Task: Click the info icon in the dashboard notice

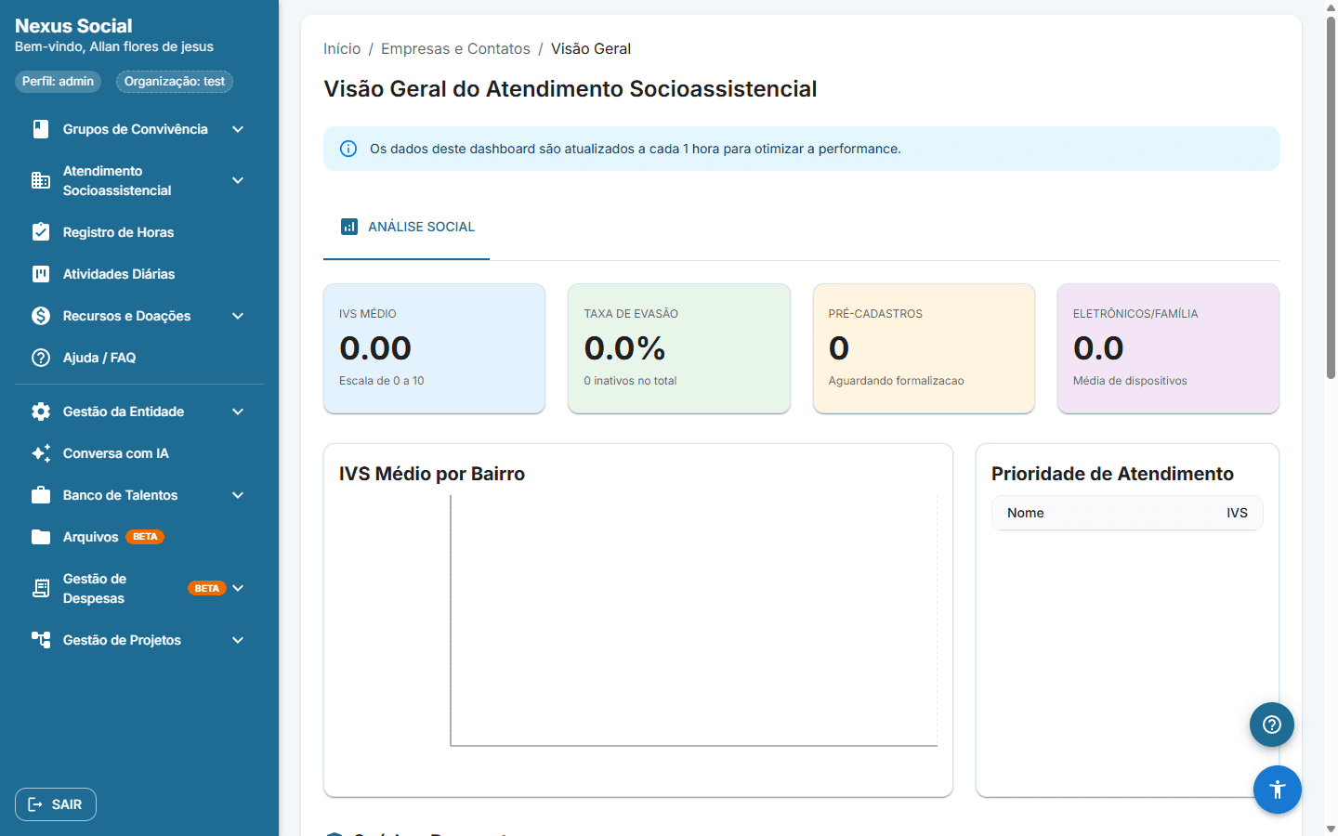Action: pos(348,149)
